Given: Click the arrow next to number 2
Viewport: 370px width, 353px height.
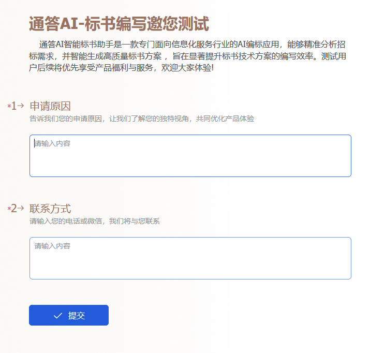Looking at the screenshot, I should (21, 208).
